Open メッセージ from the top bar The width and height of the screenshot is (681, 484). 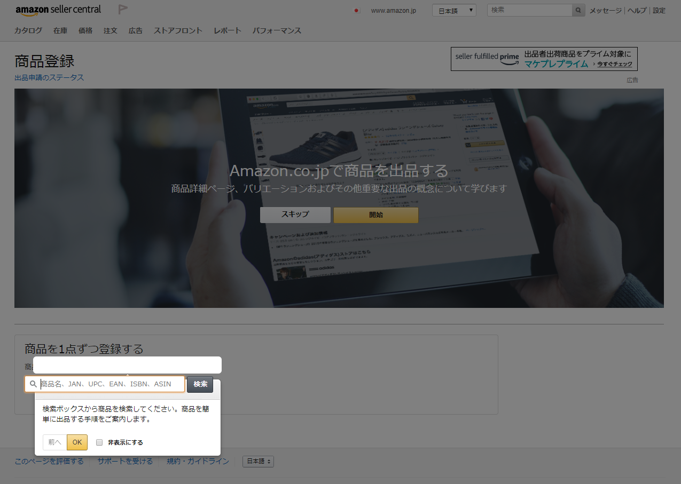pyautogui.click(x=605, y=10)
